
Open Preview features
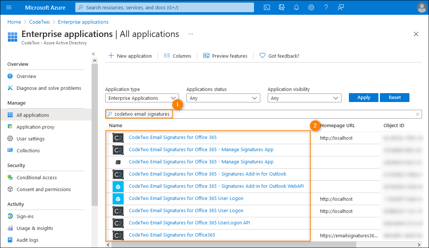(225, 56)
